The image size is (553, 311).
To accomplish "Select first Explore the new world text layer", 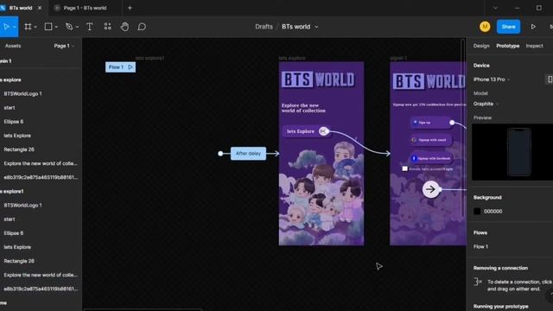I will tap(41, 163).
